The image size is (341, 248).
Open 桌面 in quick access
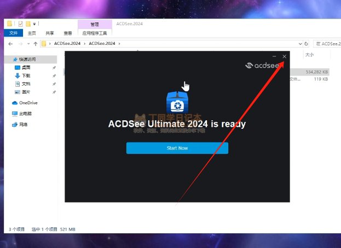[26, 68]
